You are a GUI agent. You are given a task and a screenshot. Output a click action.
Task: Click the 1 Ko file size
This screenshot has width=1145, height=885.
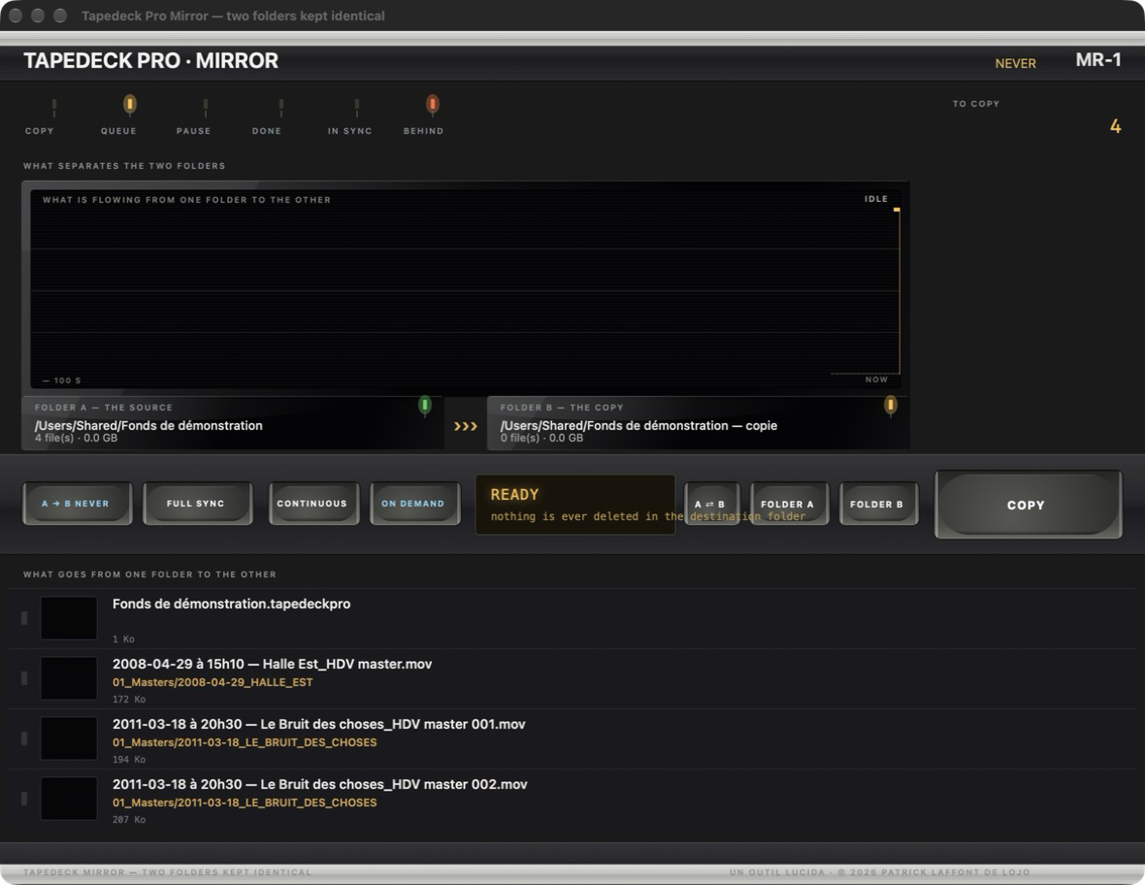click(x=123, y=639)
